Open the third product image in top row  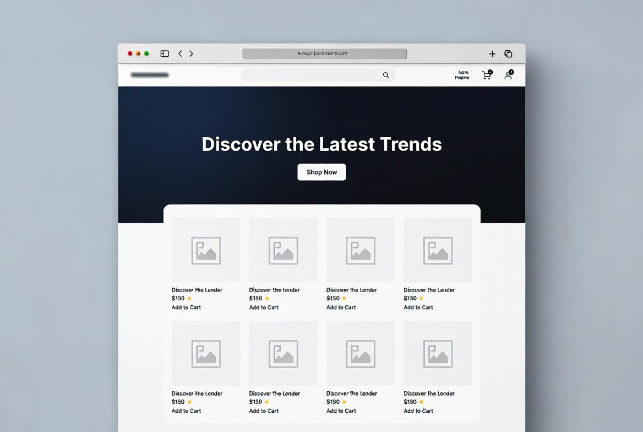click(361, 250)
